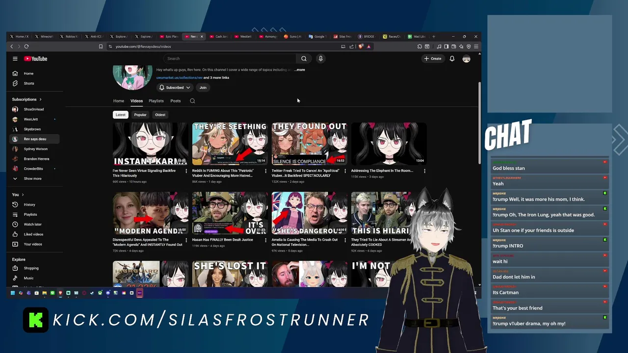The height and width of the screenshot is (353, 628).
Task: Bookmark this page icon in address bar
Action: 101,47
